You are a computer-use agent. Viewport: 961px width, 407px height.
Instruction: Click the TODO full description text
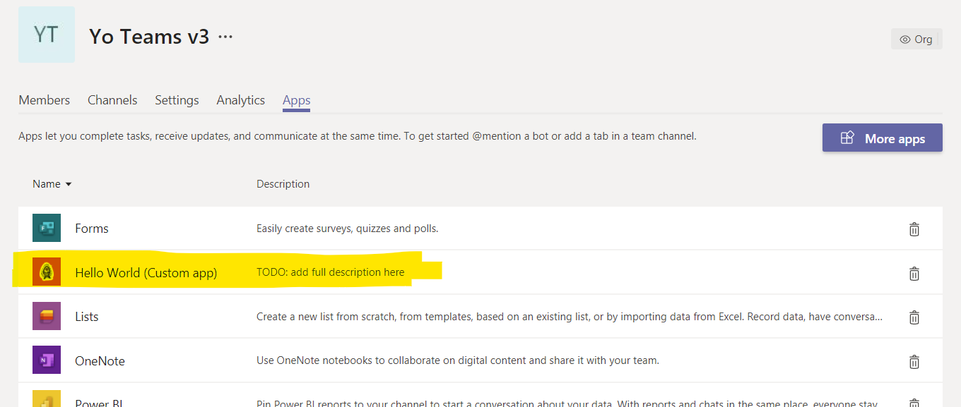331,272
